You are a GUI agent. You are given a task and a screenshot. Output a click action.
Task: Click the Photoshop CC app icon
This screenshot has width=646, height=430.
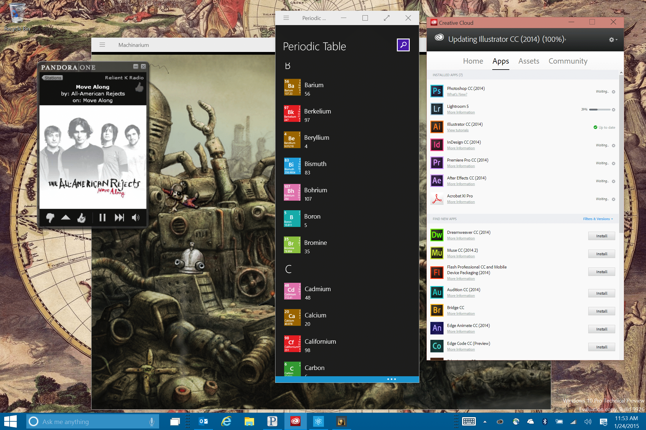pyautogui.click(x=437, y=91)
